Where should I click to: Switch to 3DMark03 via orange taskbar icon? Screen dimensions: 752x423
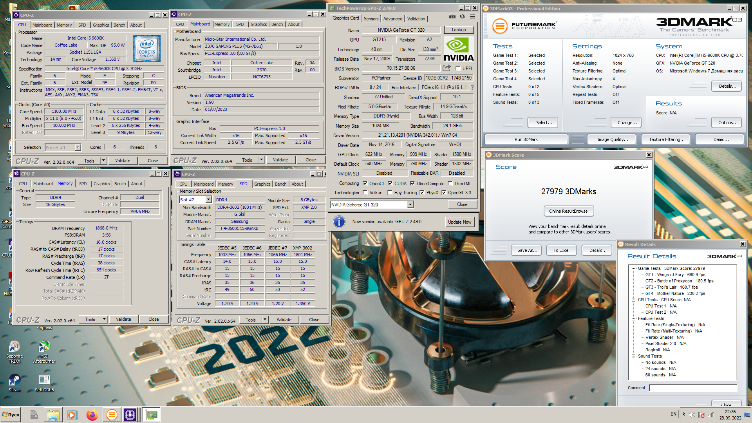coord(112,415)
